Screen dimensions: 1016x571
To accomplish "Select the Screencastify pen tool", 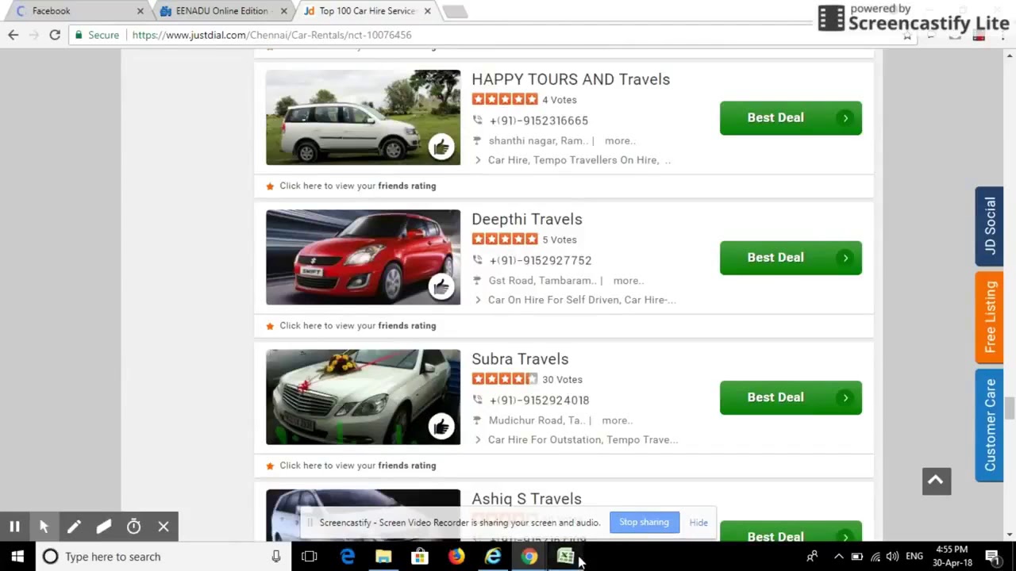I will (x=74, y=527).
